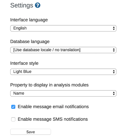Viewport: 127px width, 138px height.
Task: Click 'Property to display in analysis modules' label
Action: (x=49, y=85)
